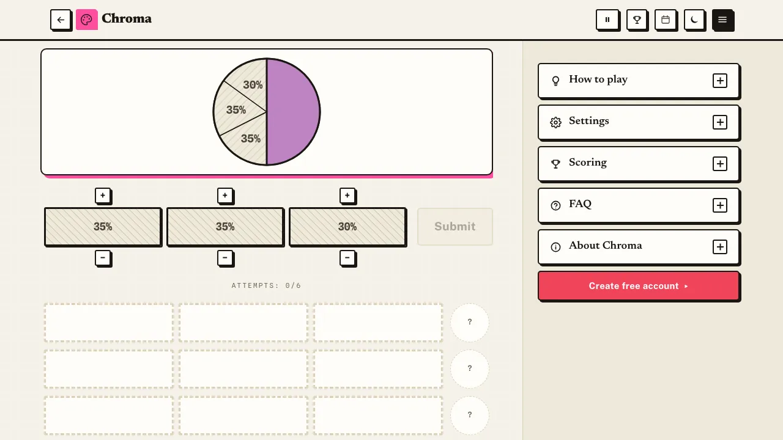Image resolution: width=783 pixels, height=440 pixels.
Task: Click the ATTEMPTS: 0/6 counter text
Action: tap(267, 285)
